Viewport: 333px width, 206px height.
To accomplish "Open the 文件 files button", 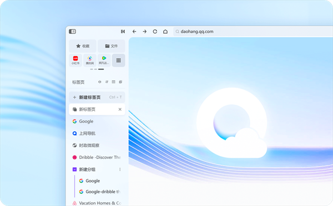I will click(x=112, y=46).
